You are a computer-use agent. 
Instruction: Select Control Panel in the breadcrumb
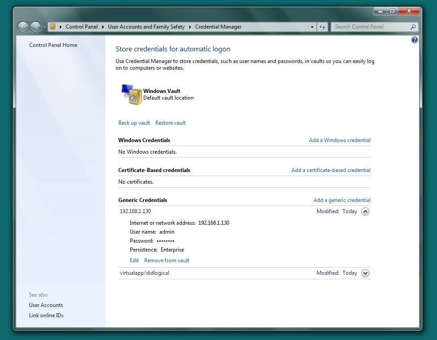[82, 27]
